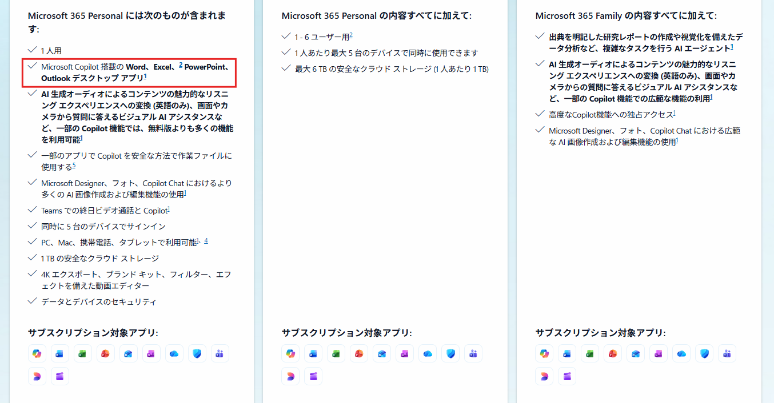Click the PowerPoint icon in the Personal card

click(106, 353)
